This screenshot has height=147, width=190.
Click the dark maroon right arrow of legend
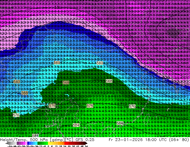[86, 143]
